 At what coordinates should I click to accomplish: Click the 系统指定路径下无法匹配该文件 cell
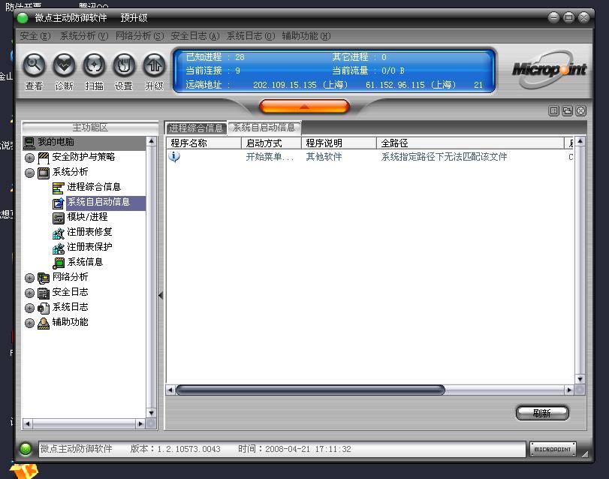pyautogui.click(x=444, y=157)
